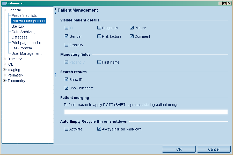Select User Management in the tree
The width and height of the screenshot is (233, 155).
click(x=26, y=53)
